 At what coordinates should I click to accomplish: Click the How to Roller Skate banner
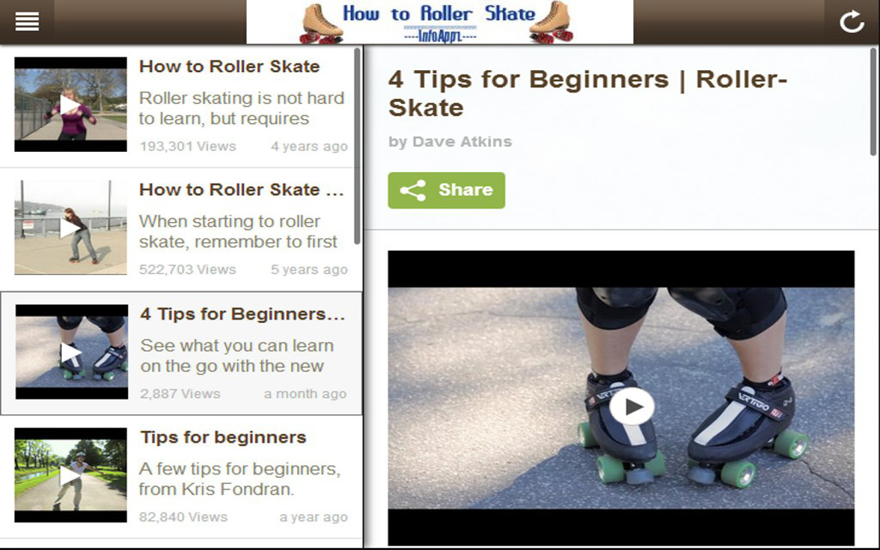[x=440, y=22]
